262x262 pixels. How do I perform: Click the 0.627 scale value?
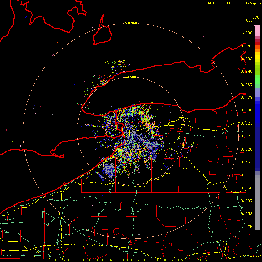point(247,123)
